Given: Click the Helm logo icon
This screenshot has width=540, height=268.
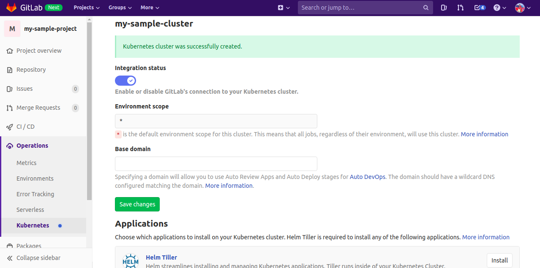Looking at the screenshot, I should pyautogui.click(x=131, y=261).
